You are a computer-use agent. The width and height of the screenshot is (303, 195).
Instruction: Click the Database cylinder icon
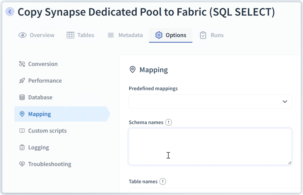[22, 97]
